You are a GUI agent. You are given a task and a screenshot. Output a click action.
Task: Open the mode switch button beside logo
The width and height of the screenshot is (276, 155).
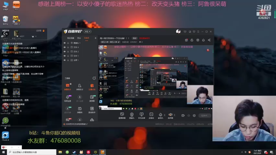[x=88, y=31]
